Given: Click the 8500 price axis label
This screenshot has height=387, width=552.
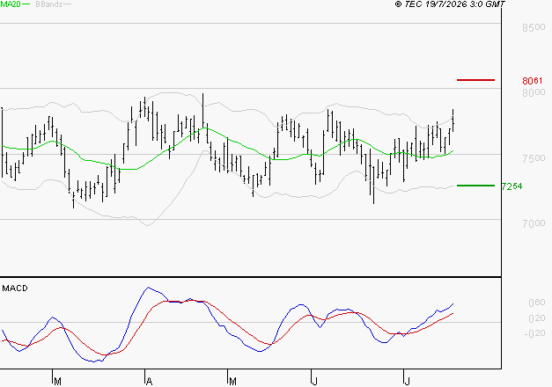Looking at the screenshot, I should pos(534,27).
